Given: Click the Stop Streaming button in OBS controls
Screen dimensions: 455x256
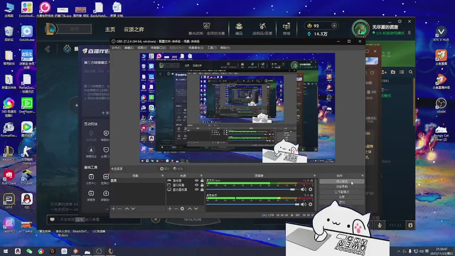Looking at the screenshot, I should coord(342,181).
